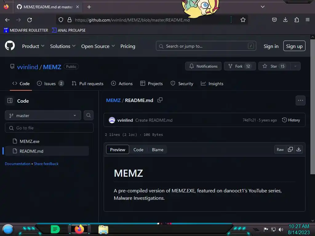Click the tracking protection shield icon
The image size is (315, 236).
(x=61, y=20)
